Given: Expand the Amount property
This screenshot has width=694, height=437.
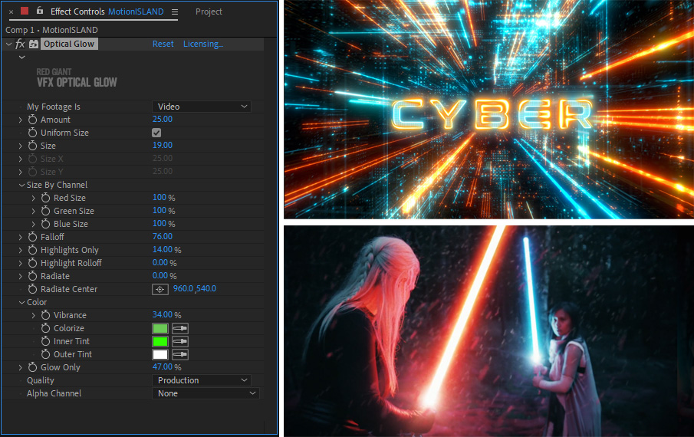Looking at the screenshot, I should [x=21, y=120].
